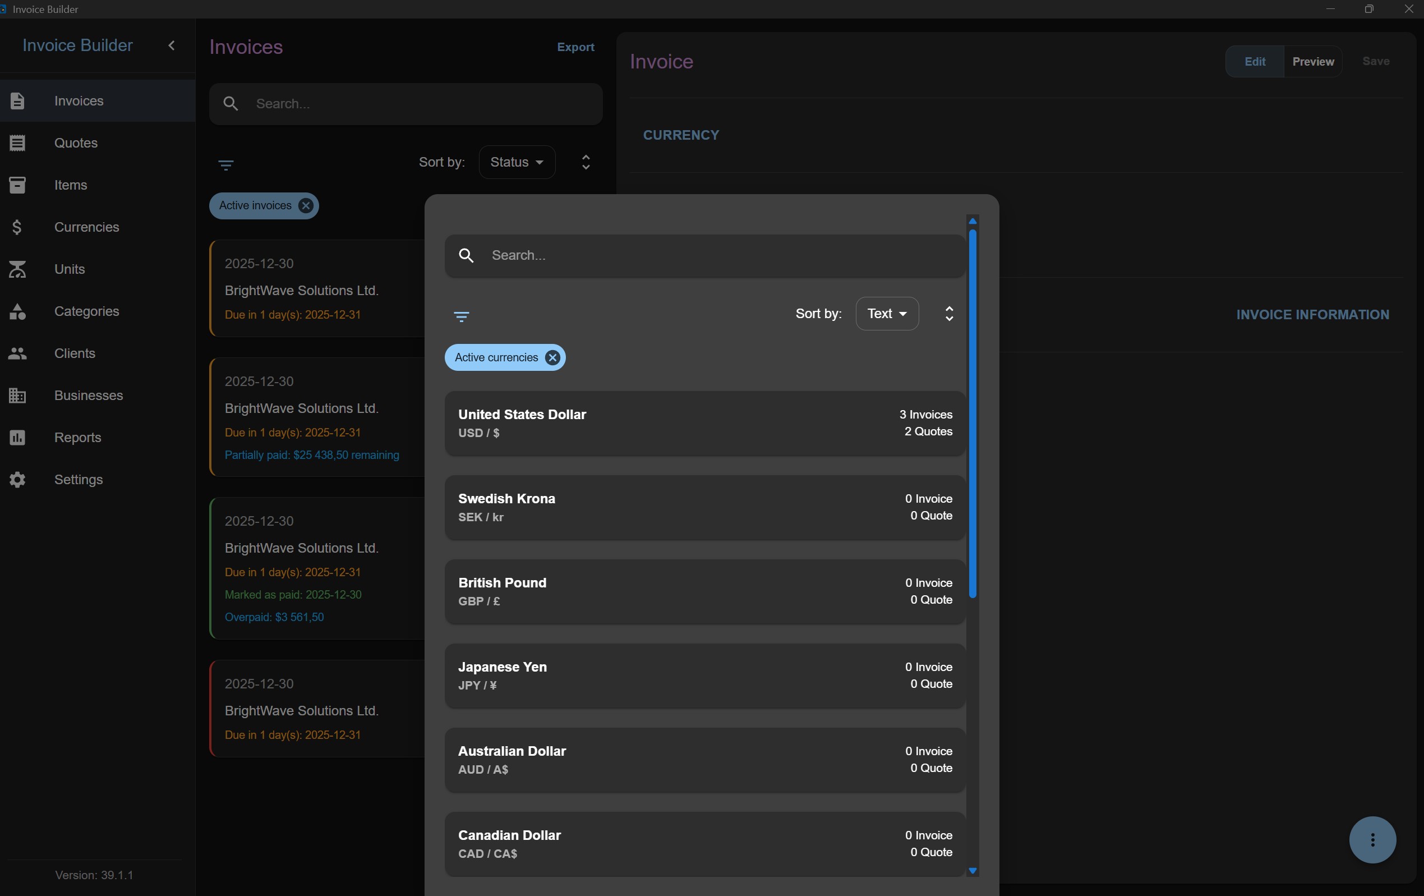Open the invoice list filter icon
Screen dimensions: 1424x896
(x=226, y=165)
